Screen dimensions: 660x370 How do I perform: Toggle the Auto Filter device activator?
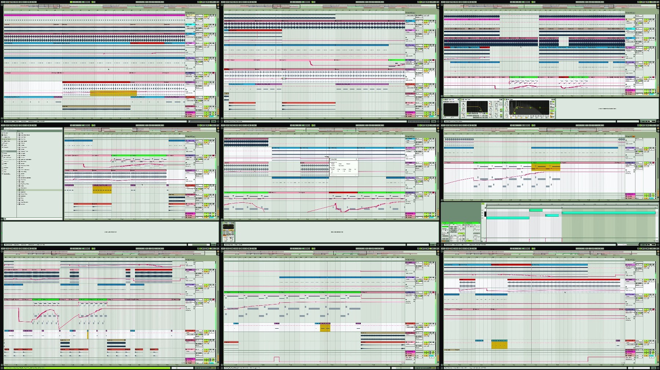coord(462,100)
